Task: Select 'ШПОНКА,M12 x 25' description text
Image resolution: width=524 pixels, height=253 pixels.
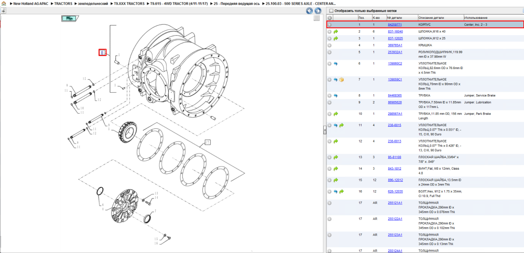Action: (432, 38)
